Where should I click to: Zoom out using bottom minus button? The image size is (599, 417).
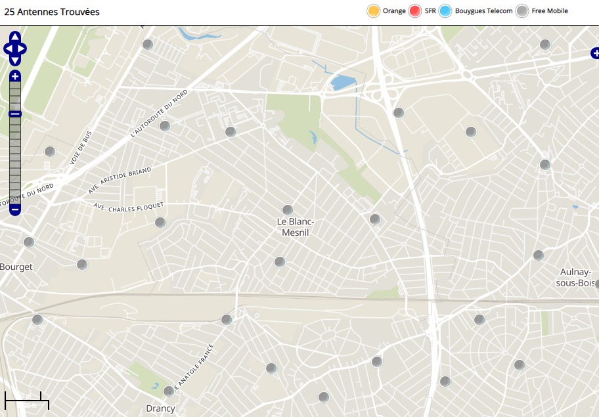(x=15, y=209)
